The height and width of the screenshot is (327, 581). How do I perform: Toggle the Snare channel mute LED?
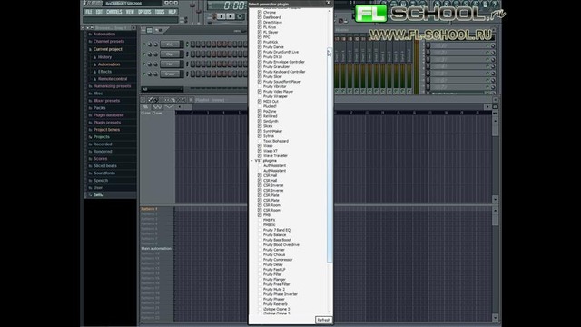pos(144,74)
